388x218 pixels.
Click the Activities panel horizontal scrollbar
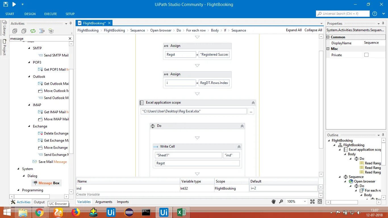click(x=32, y=196)
